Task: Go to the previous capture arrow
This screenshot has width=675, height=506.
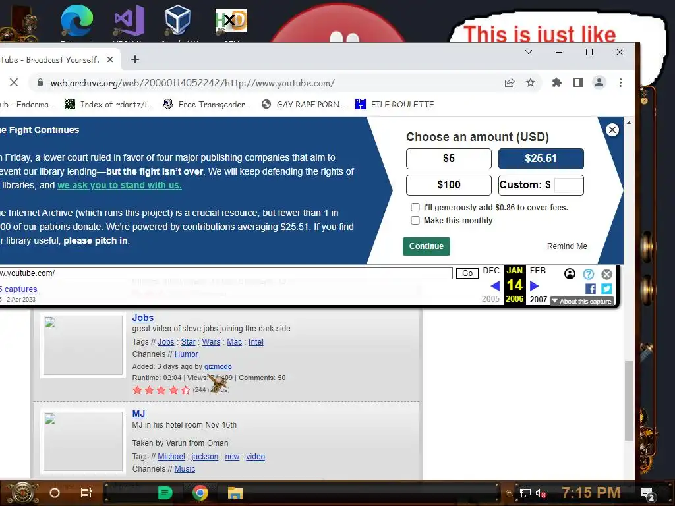Action: point(495,286)
